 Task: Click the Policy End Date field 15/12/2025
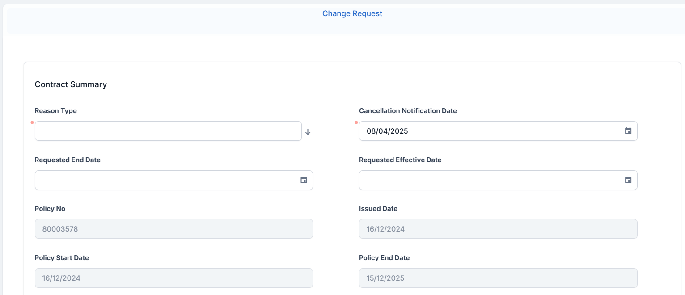498,278
